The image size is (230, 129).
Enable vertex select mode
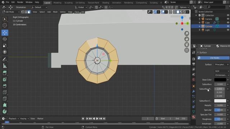click(23, 12)
